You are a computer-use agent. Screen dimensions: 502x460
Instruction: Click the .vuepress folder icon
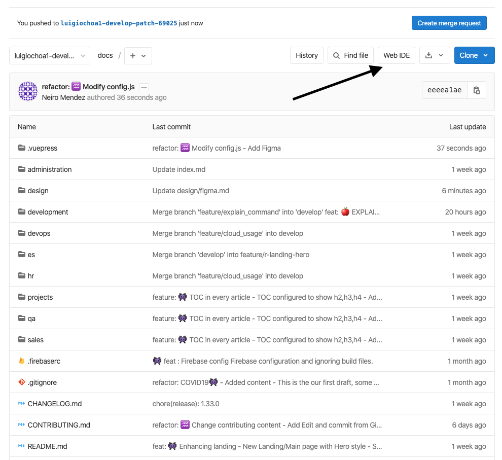point(22,148)
